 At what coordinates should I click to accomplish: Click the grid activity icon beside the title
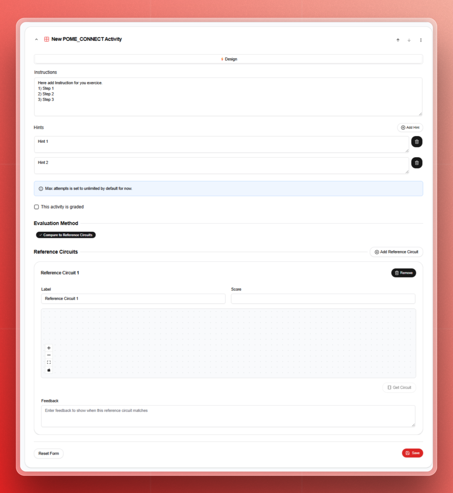coord(47,39)
